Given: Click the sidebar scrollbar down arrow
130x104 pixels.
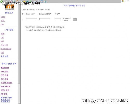Looking at the screenshot, I should click(x=19, y=103).
